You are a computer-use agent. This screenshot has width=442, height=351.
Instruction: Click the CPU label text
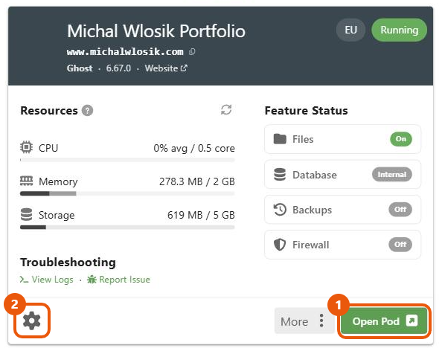pos(48,148)
